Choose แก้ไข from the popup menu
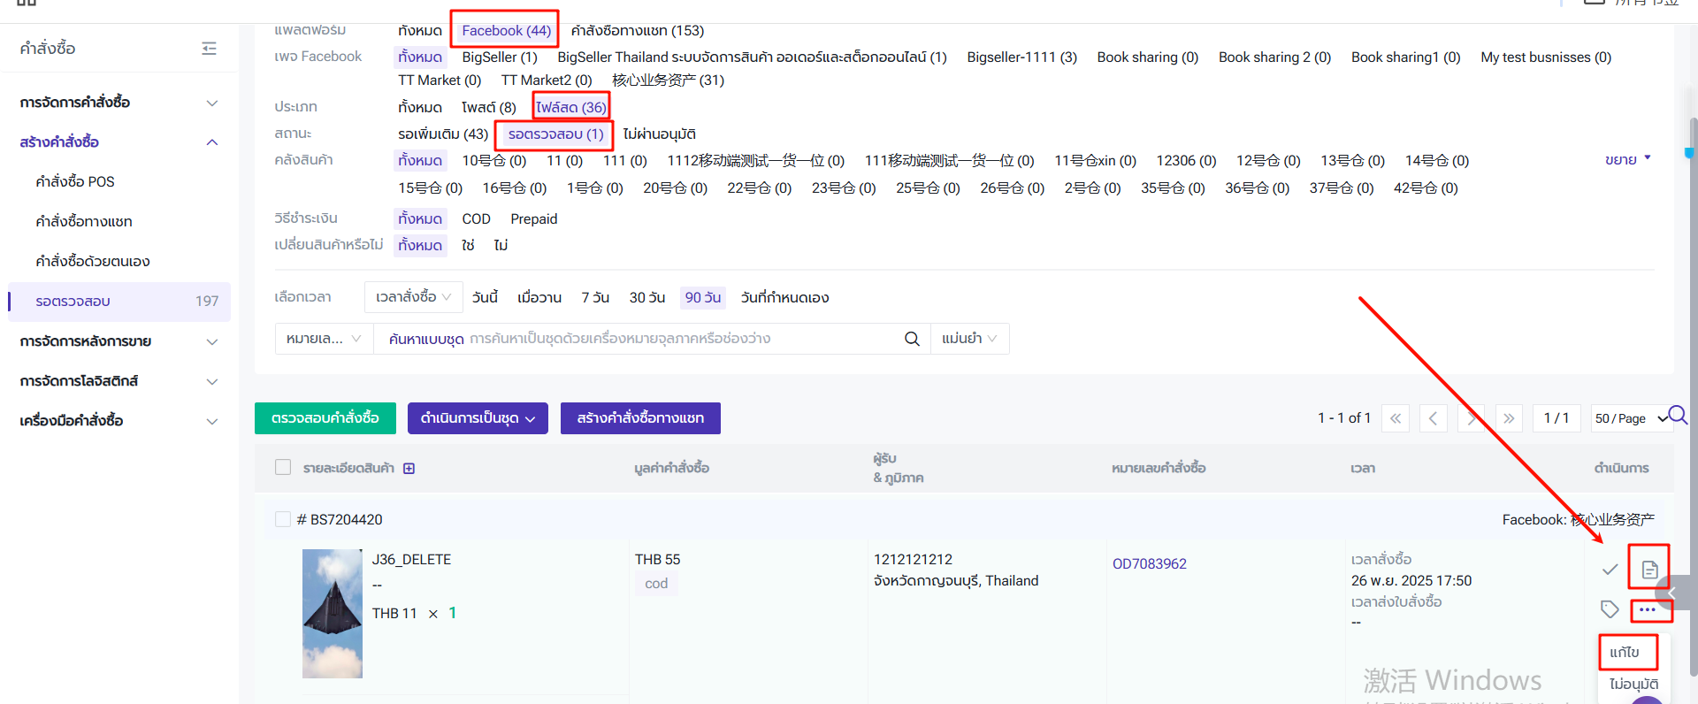The height and width of the screenshot is (704, 1698). pyautogui.click(x=1625, y=653)
